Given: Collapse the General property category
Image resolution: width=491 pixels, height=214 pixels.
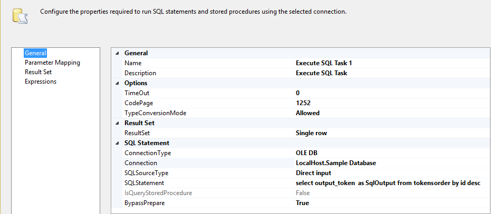Looking at the screenshot, I should pyautogui.click(x=117, y=53).
